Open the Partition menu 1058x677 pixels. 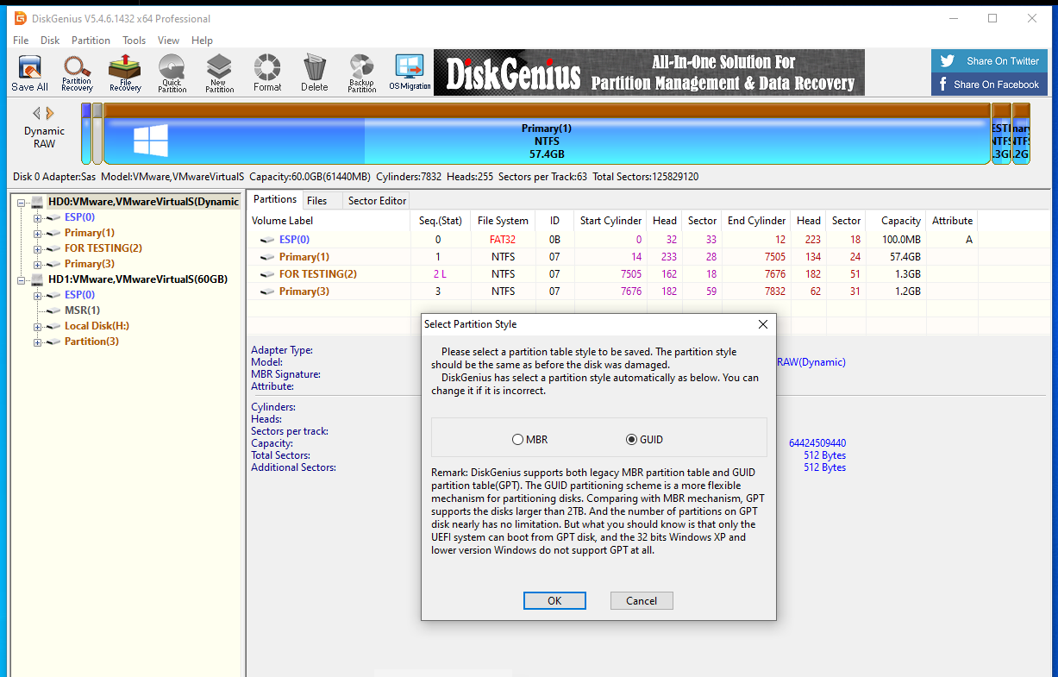[91, 41]
